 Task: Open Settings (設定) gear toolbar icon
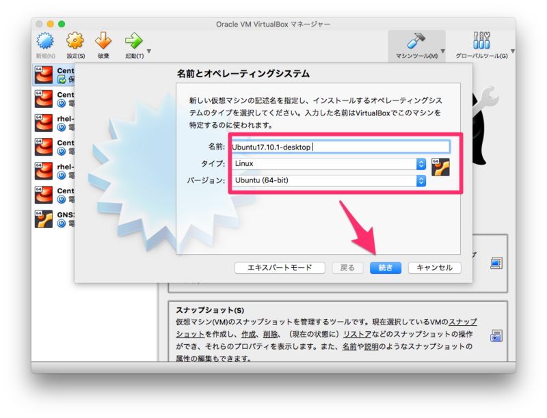[75, 41]
